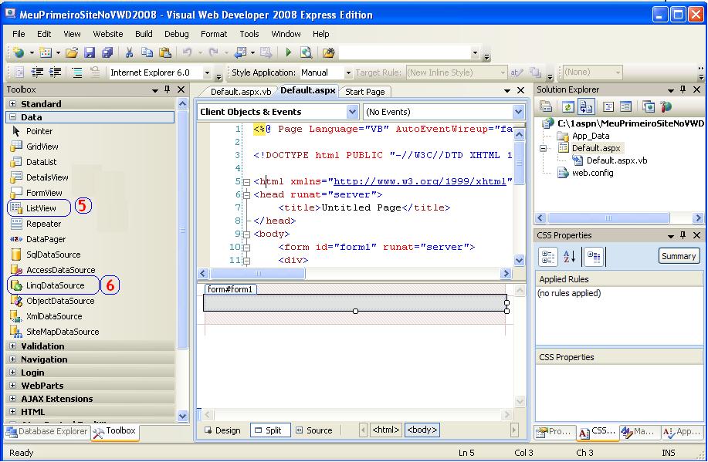
Task: Open Style Application Manual dropdown
Action: click(347, 73)
